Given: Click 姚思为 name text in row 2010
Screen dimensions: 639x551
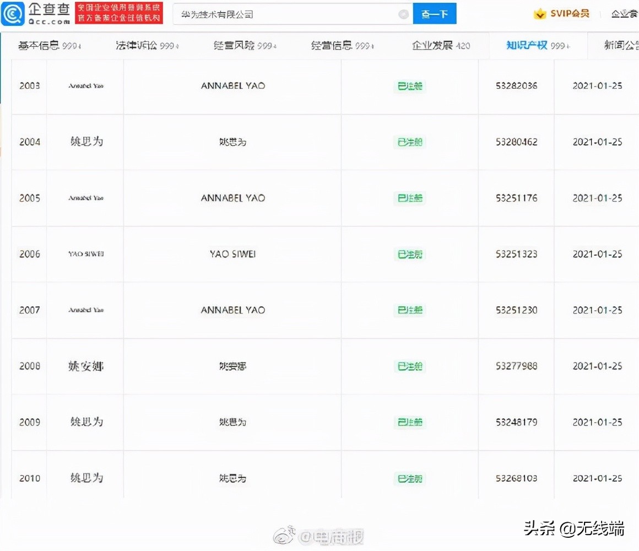Looking at the screenshot, I should 232,478.
